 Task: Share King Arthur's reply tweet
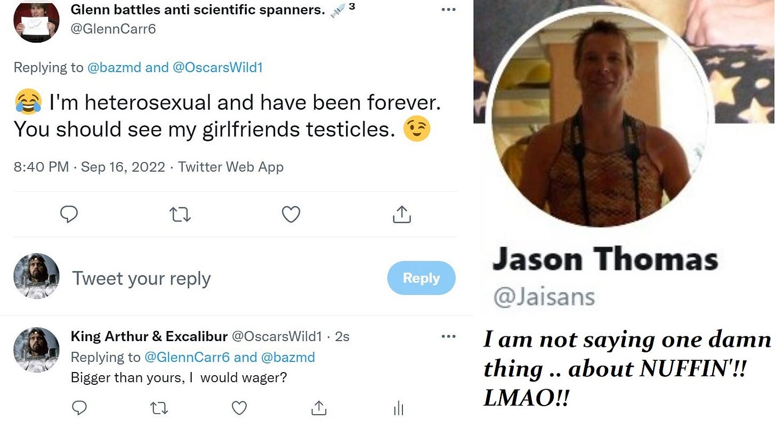point(319,408)
